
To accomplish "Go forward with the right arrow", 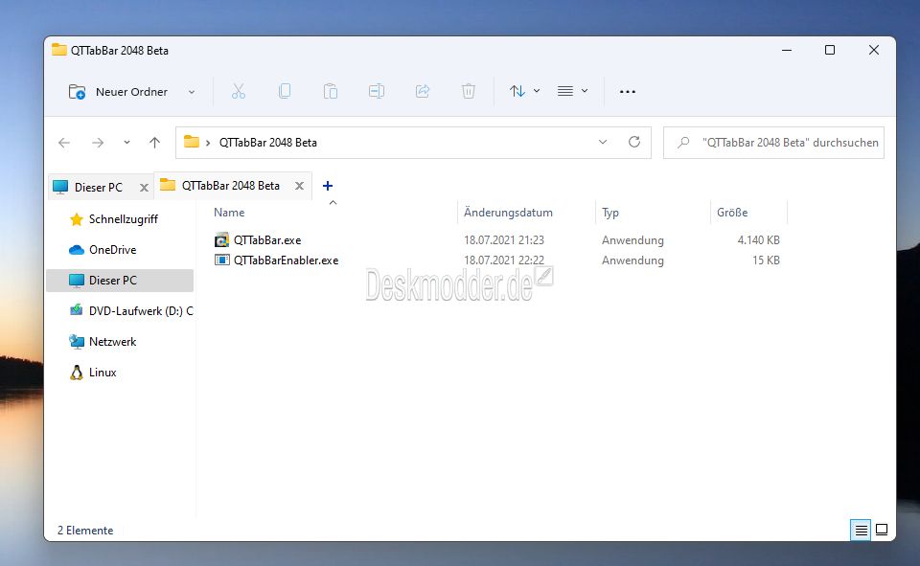I will point(98,143).
